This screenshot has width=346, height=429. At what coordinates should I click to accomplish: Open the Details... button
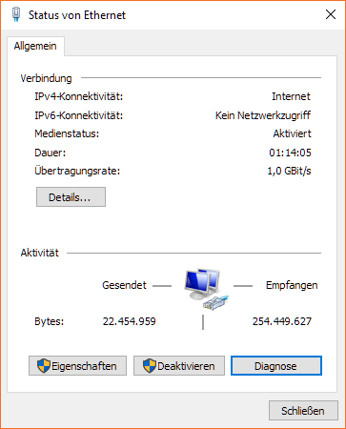coord(71,197)
